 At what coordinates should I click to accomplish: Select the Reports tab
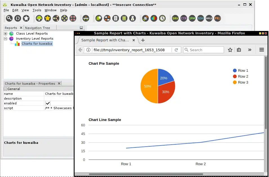point(11,28)
